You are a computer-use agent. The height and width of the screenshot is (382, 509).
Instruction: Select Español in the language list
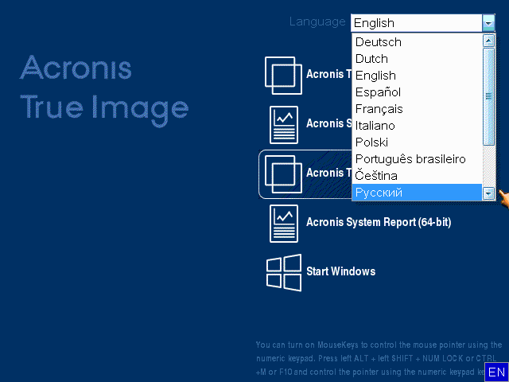tap(378, 92)
